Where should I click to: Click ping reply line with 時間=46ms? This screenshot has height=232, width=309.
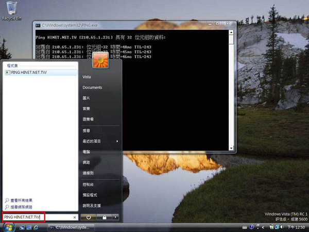(x=94, y=57)
